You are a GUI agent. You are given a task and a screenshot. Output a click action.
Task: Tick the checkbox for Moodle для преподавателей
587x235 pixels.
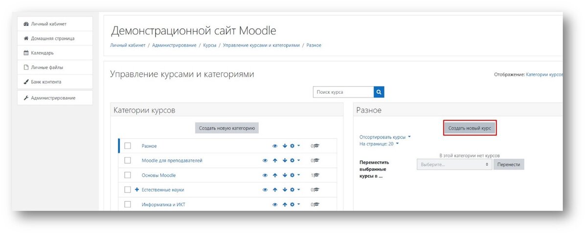pyautogui.click(x=128, y=160)
